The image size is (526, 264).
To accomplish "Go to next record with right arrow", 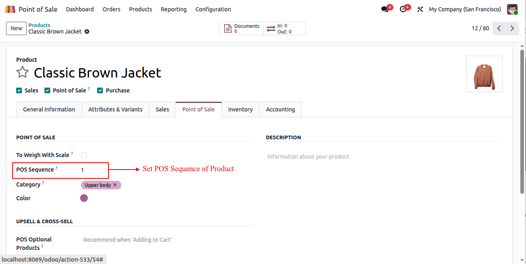I will (512, 28).
